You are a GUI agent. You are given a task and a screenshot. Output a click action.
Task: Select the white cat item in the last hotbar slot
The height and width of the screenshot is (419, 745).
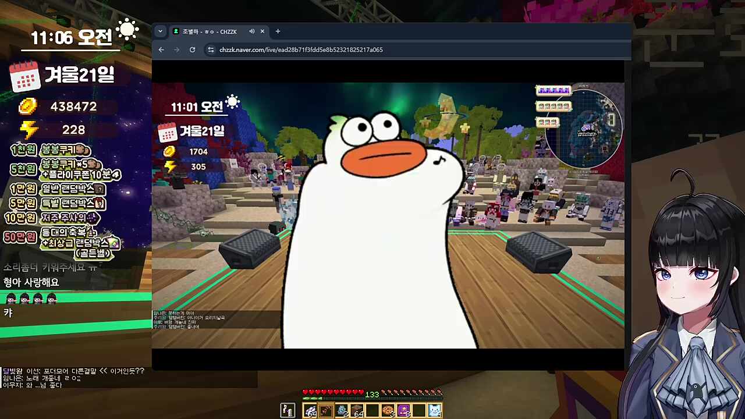[435, 410]
